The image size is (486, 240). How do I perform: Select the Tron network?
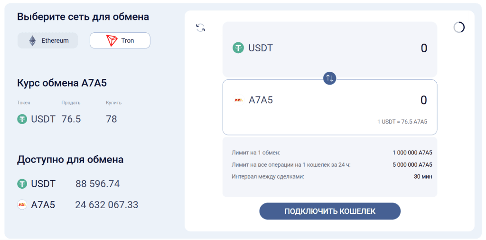pos(120,40)
